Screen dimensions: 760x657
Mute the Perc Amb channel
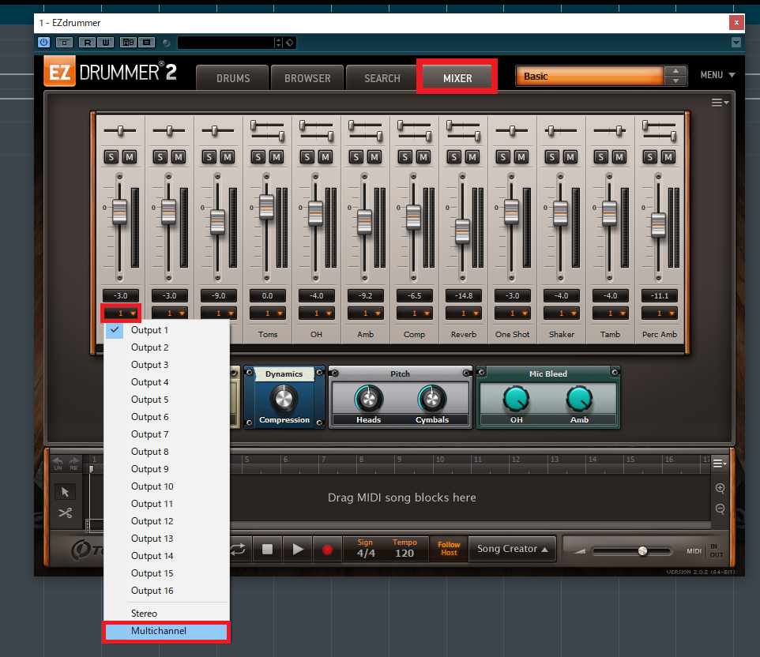[668, 157]
